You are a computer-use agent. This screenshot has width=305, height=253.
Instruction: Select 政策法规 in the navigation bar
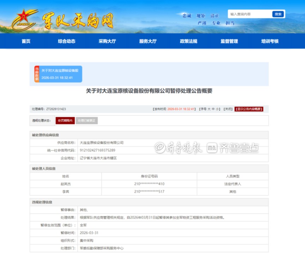click(x=189, y=41)
